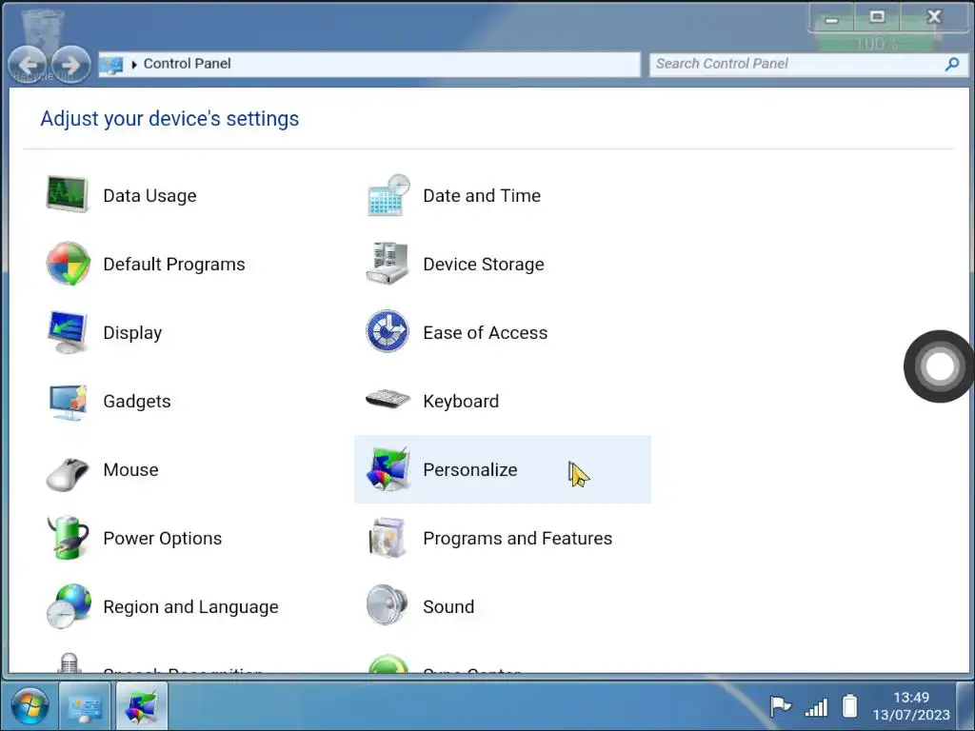Click the Show desktop strip in taskbar
Screen dimensions: 975x731
pos(965,706)
